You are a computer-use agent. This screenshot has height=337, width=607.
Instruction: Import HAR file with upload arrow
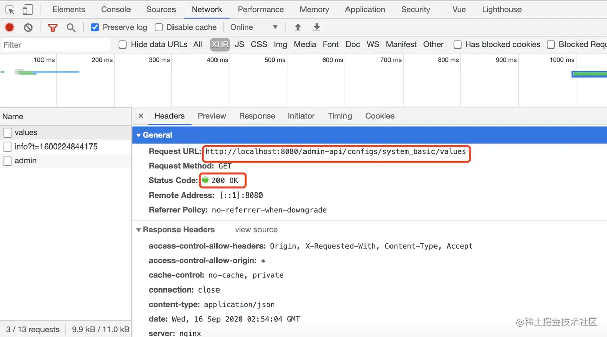(298, 27)
